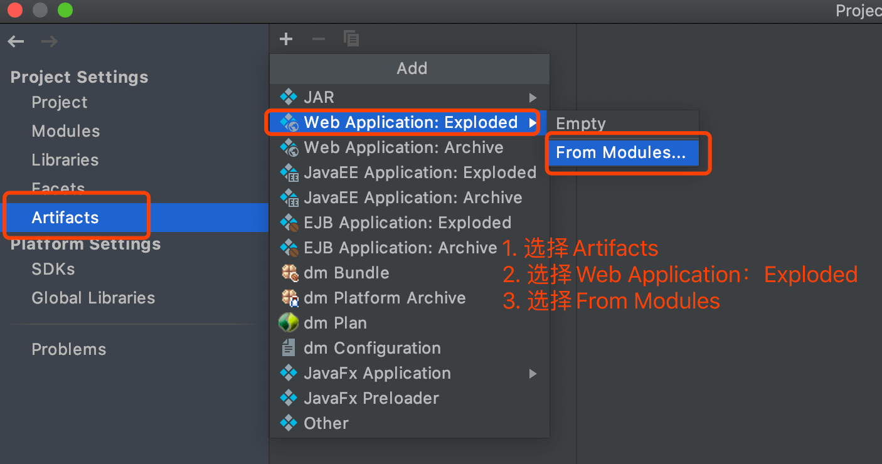
Task: Expand Web Application: Exploded submenu arrow
Action: pos(533,123)
